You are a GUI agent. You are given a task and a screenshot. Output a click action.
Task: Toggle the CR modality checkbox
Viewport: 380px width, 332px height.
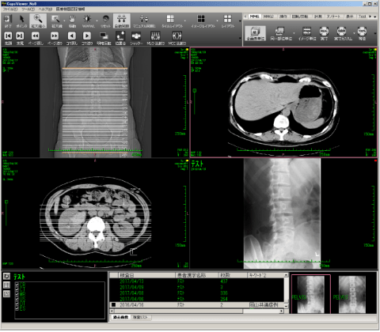pos(17,285)
